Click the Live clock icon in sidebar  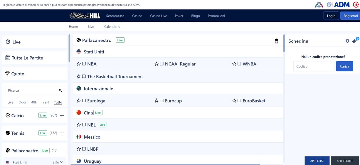coord(8,42)
